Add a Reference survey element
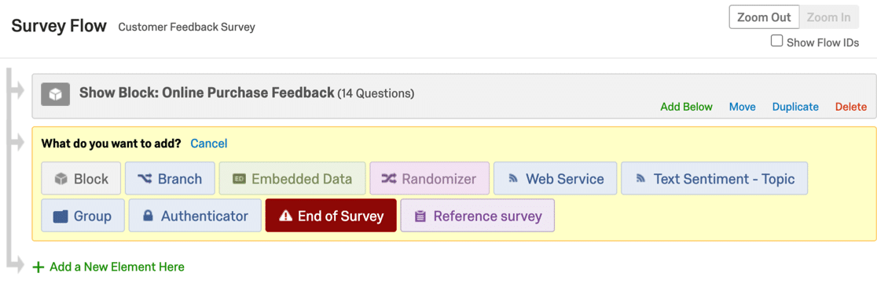This screenshot has width=877, height=295. point(478,216)
